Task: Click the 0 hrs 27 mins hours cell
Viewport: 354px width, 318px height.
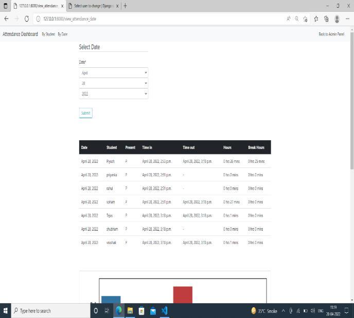Action: click(x=232, y=202)
